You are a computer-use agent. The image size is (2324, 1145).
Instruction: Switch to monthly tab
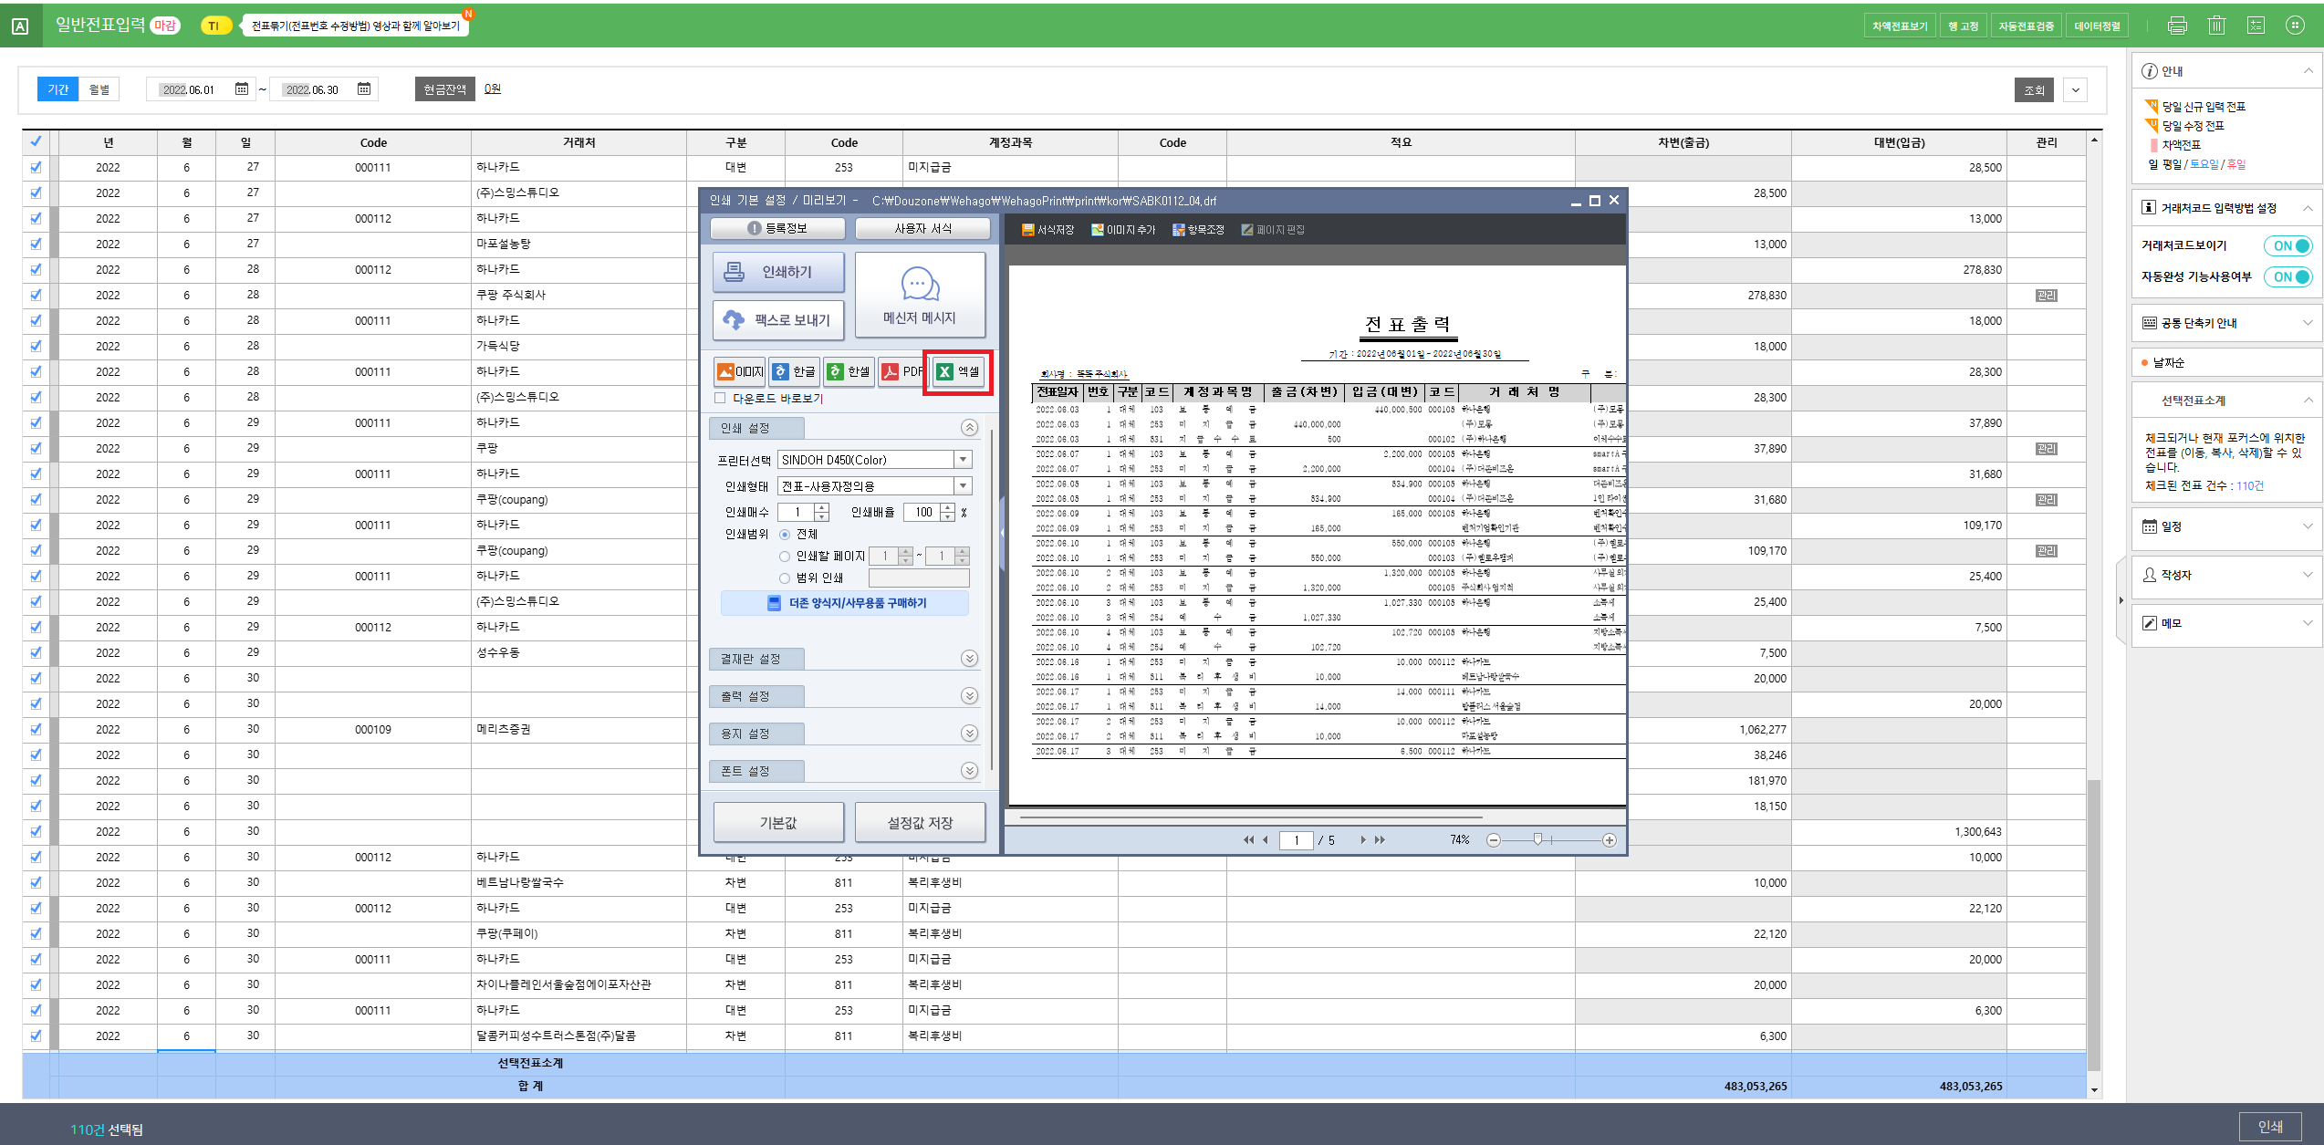[99, 89]
